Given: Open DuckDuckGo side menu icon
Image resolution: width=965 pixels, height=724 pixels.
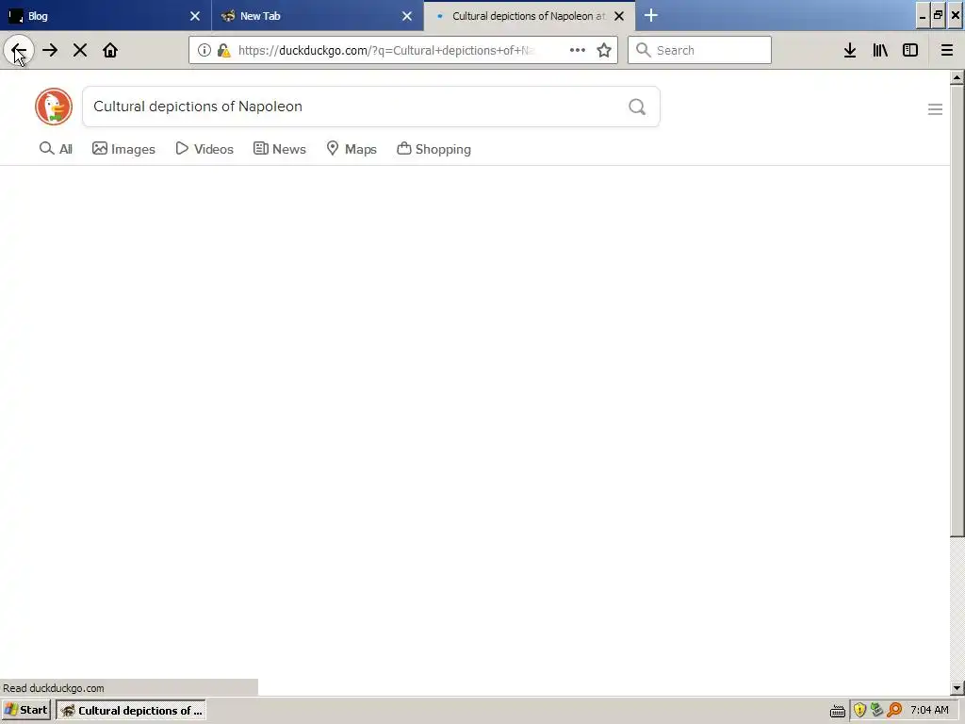Looking at the screenshot, I should point(936,109).
